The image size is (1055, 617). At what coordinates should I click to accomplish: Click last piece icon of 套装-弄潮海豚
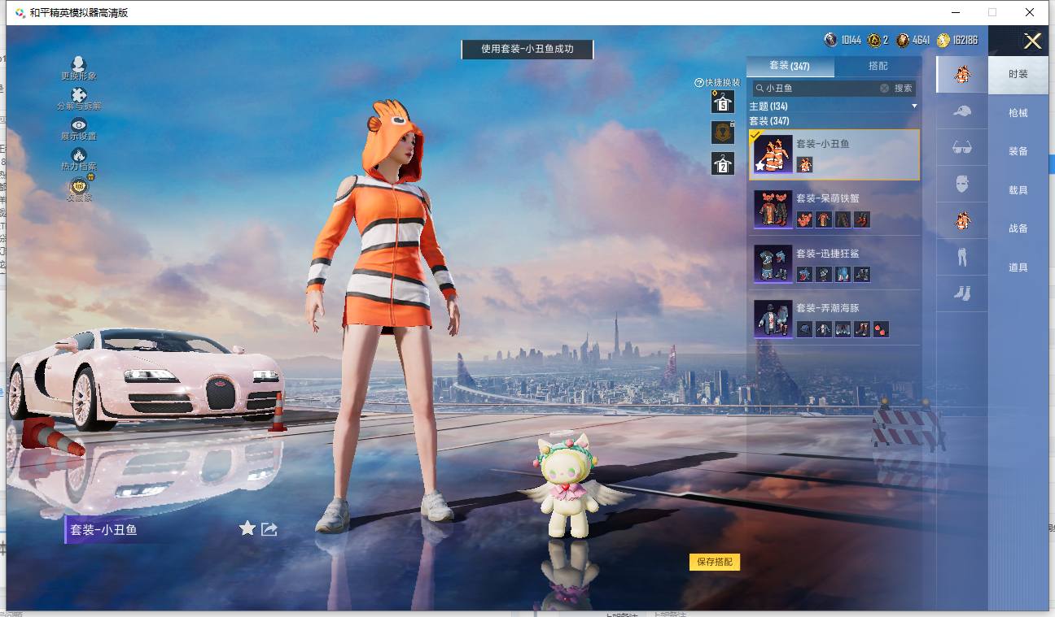tap(881, 329)
